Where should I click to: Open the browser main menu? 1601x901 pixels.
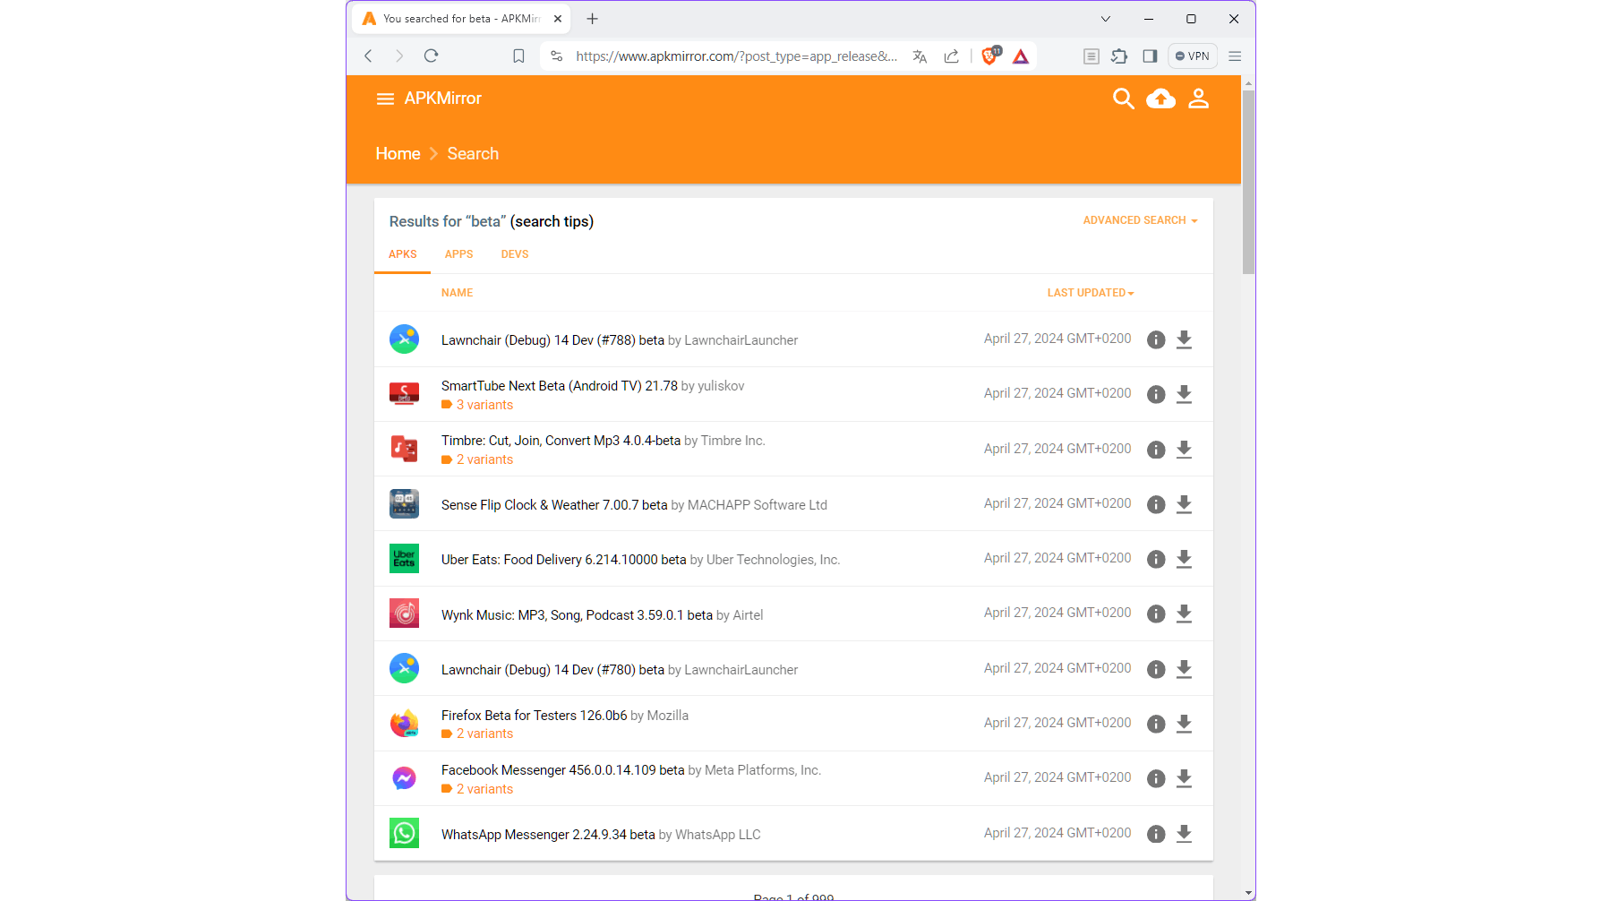click(x=1235, y=56)
